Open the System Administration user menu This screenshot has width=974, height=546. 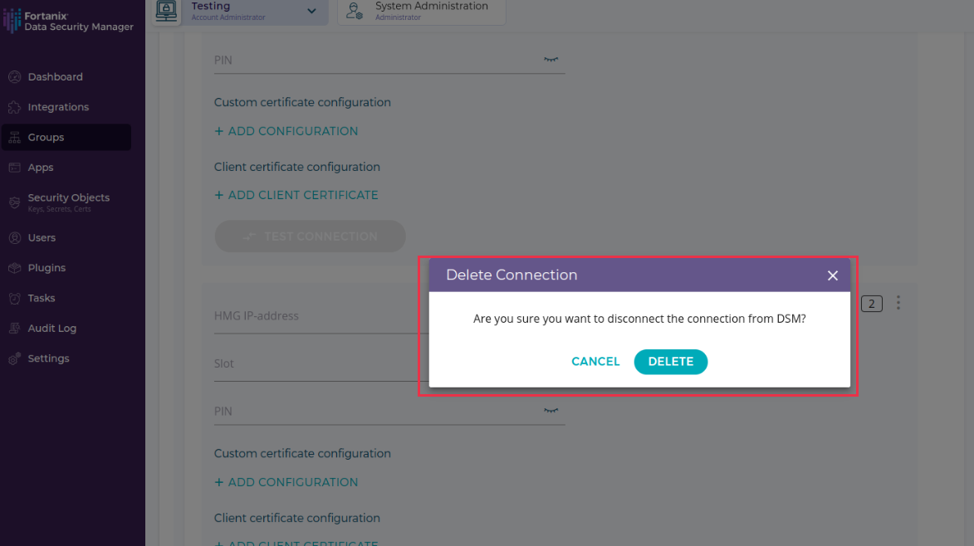click(x=421, y=11)
